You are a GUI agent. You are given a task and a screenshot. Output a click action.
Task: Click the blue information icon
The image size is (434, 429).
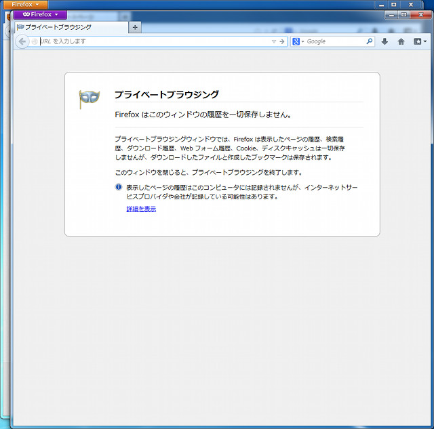[119, 187]
